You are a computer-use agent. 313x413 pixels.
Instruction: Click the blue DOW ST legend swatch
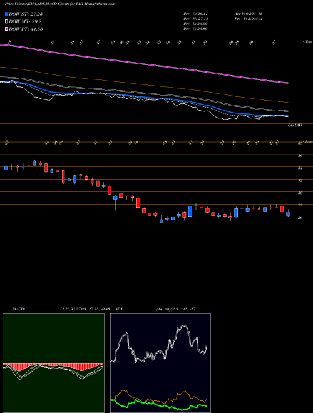pos(6,14)
